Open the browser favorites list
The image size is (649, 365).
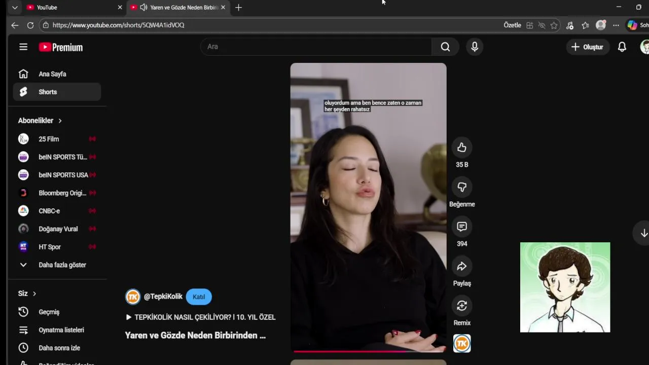[x=585, y=25]
